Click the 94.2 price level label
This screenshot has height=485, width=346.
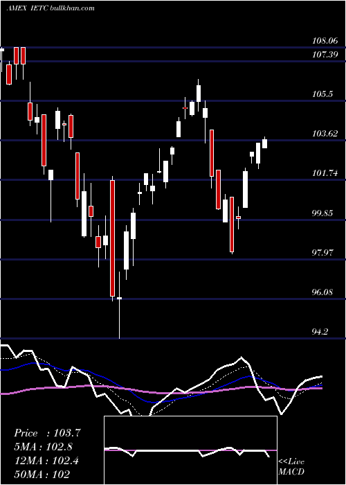320,332
